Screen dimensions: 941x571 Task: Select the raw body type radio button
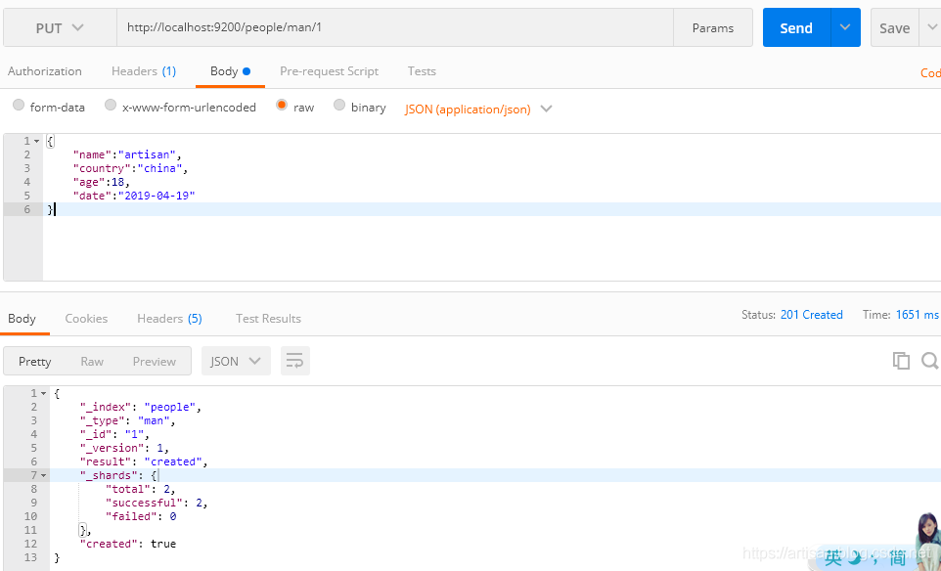pyautogui.click(x=282, y=107)
